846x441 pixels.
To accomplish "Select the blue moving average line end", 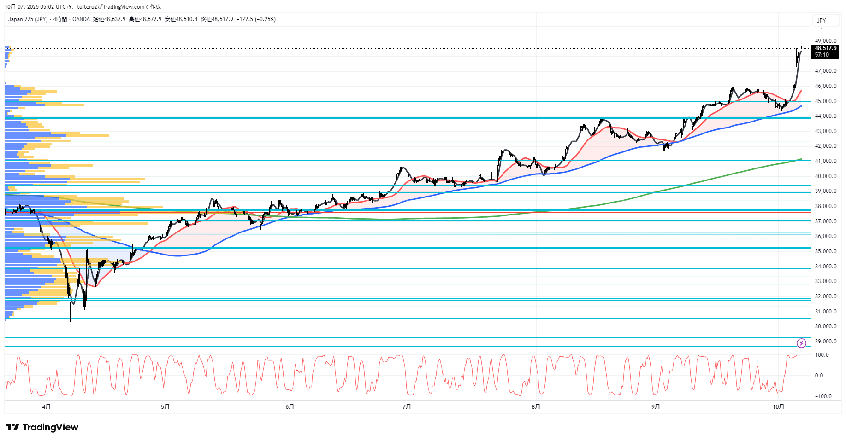I will (800, 106).
